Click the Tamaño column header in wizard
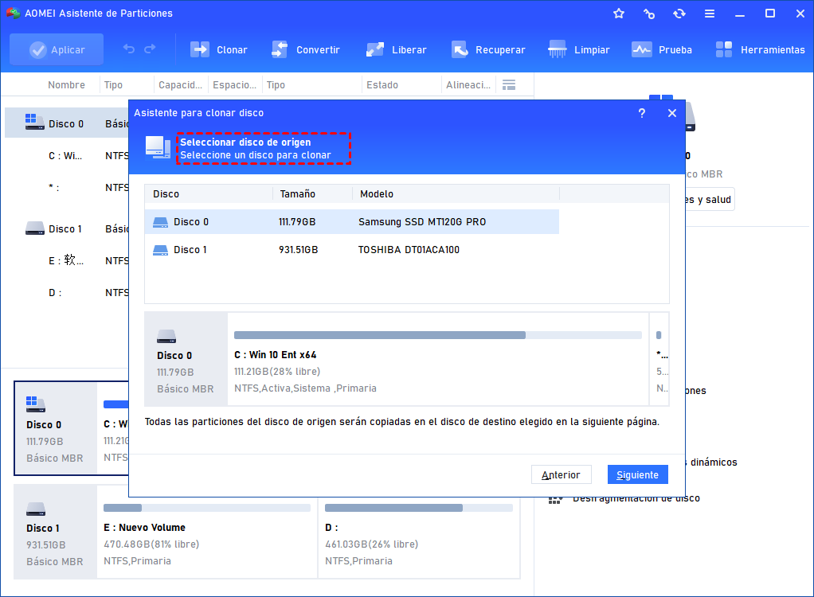Image resolution: width=814 pixels, height=597 pixels. (x=297, y=194)
